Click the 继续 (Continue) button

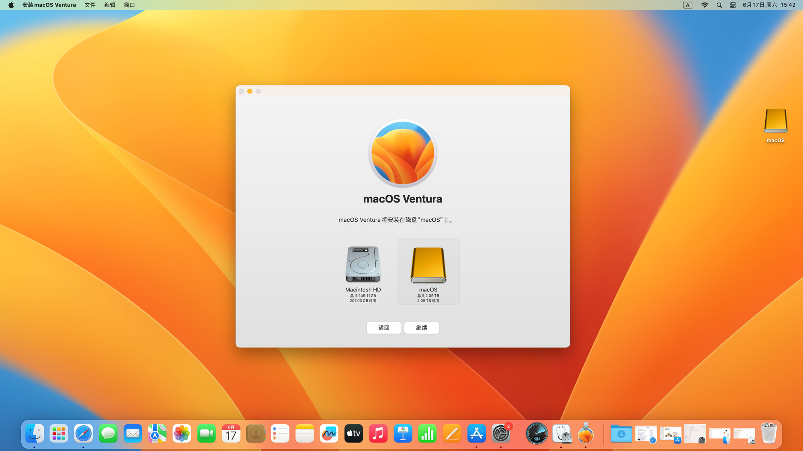click(x=421, y=328)
